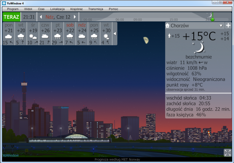Click widoczność Nieograniczona reading
Screen dimensions: 234x163
[196, 79]
